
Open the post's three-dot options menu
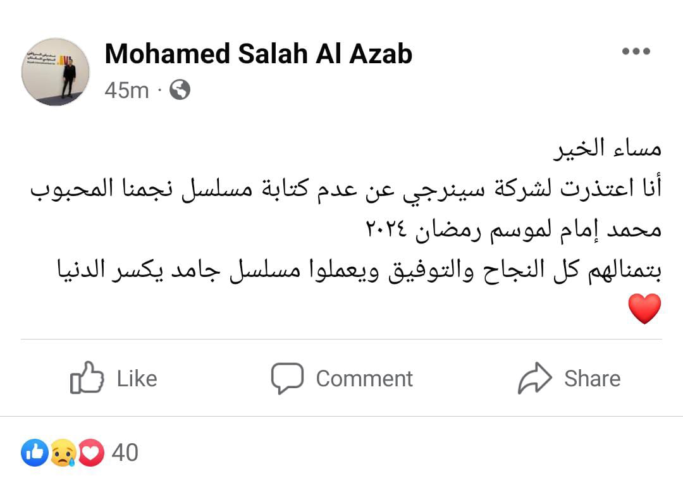click(636, 52)
